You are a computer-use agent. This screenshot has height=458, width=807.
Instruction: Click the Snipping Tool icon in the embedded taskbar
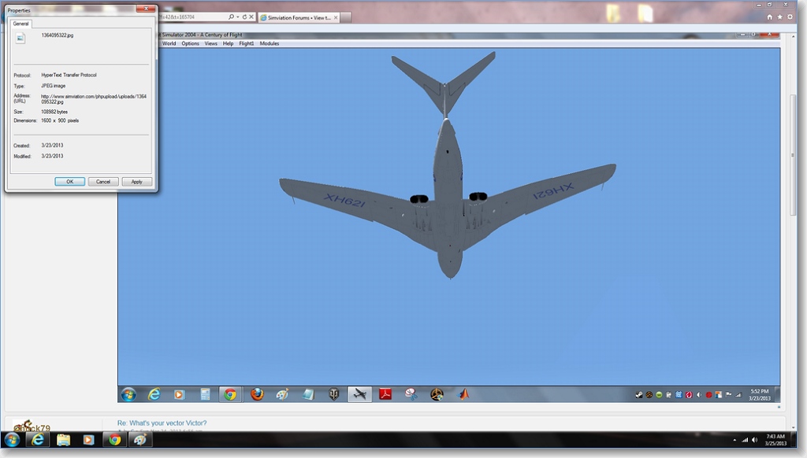pos(411,394)
